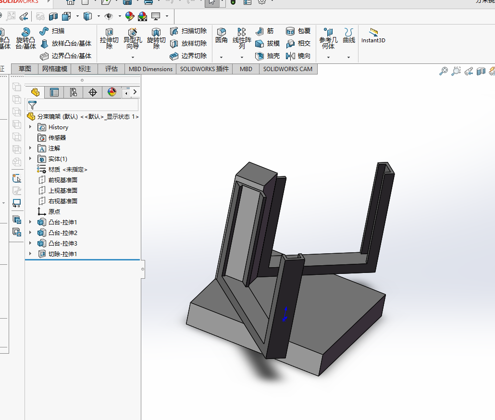
Task: Click the Apply Scene icon
Action: coord(142,16)
